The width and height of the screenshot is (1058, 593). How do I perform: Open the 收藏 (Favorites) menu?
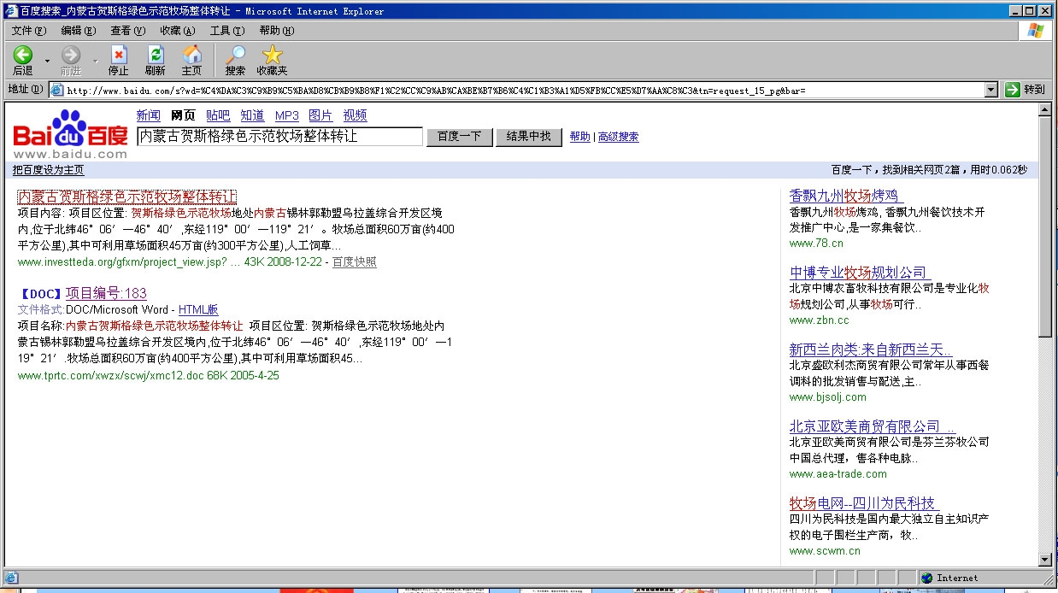pos(178,31)
